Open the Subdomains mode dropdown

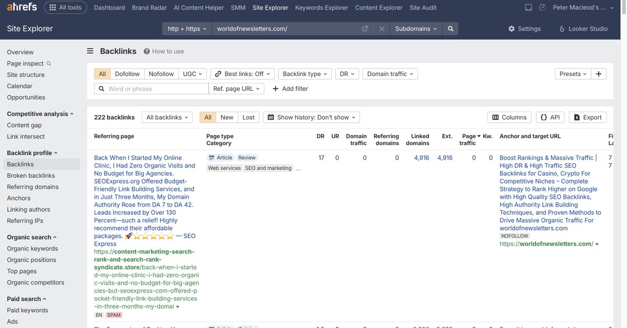416,29
